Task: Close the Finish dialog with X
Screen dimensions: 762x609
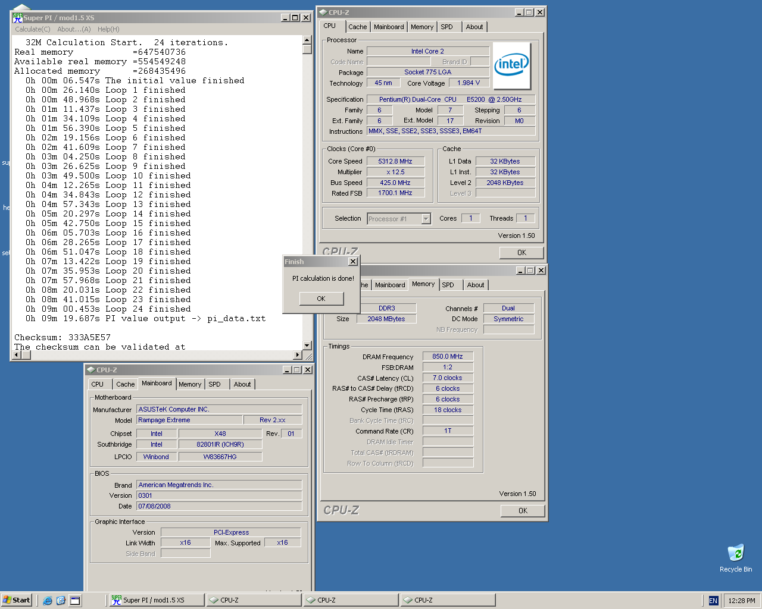Action: tap(353, 262)
